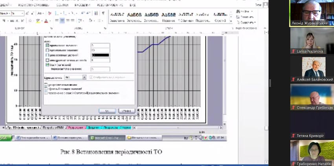Click the Cancel button in dialog
The height and width of the screenshot is (166, 334).
126,111
